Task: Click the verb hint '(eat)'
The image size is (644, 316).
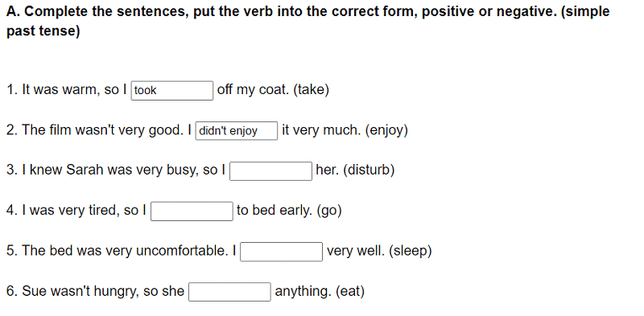Action: [350, 291]
